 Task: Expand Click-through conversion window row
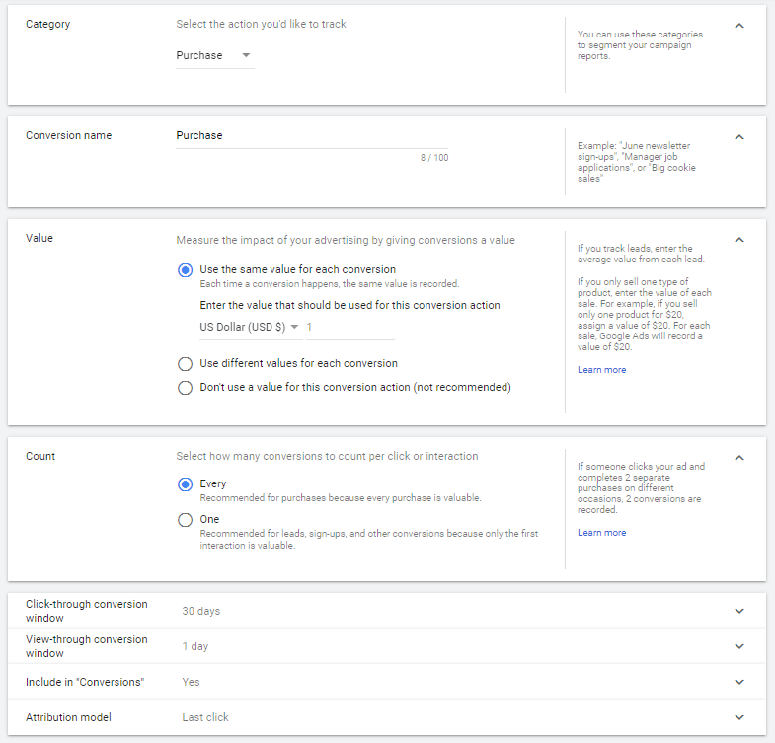[x=387, y=611]
